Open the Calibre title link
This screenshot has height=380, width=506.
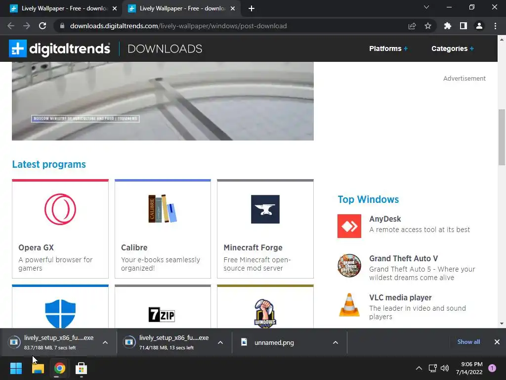pyautogui.click(x=134, y=247)
